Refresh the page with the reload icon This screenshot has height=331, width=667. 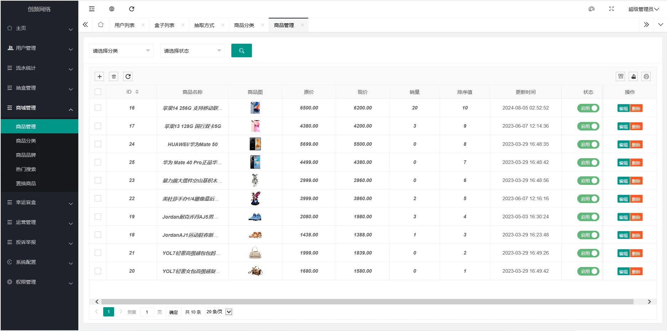click(132, 9)
